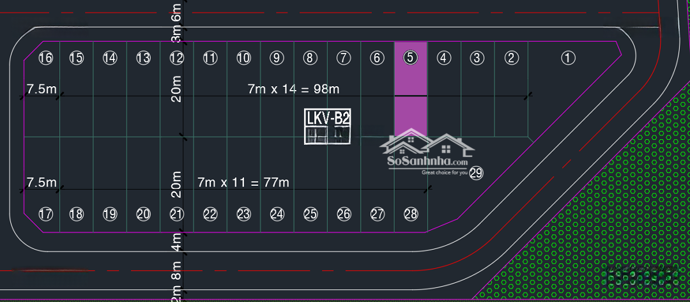690x302 pixels.
Task: Click the circled lot number 21 marker
Action: click(x=177, y=214)
